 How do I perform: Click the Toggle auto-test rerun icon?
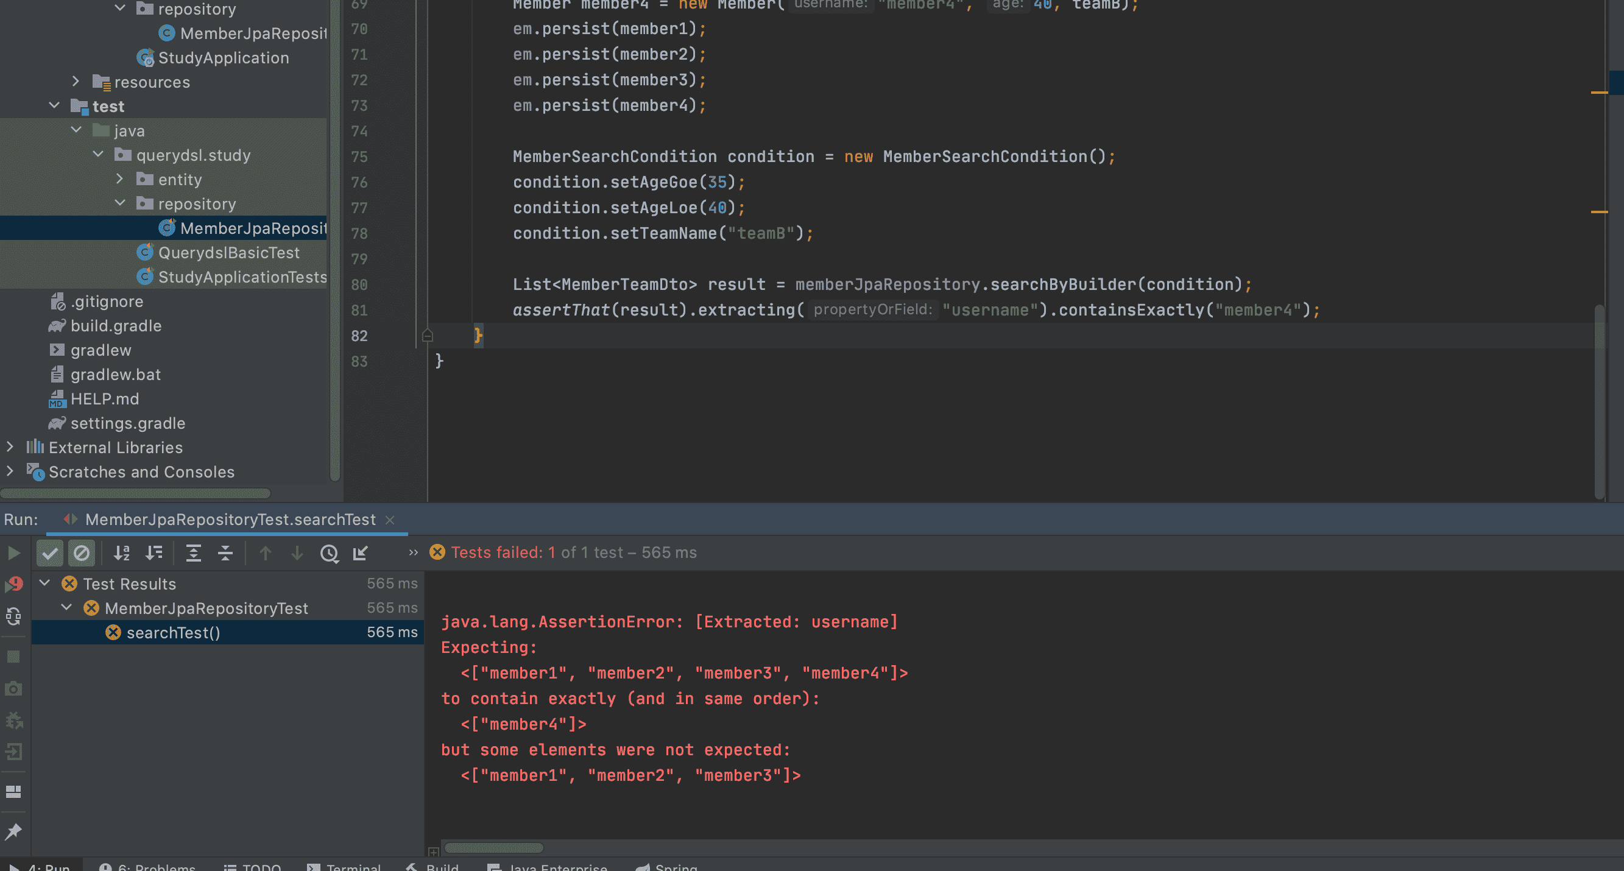coord(13,616)
